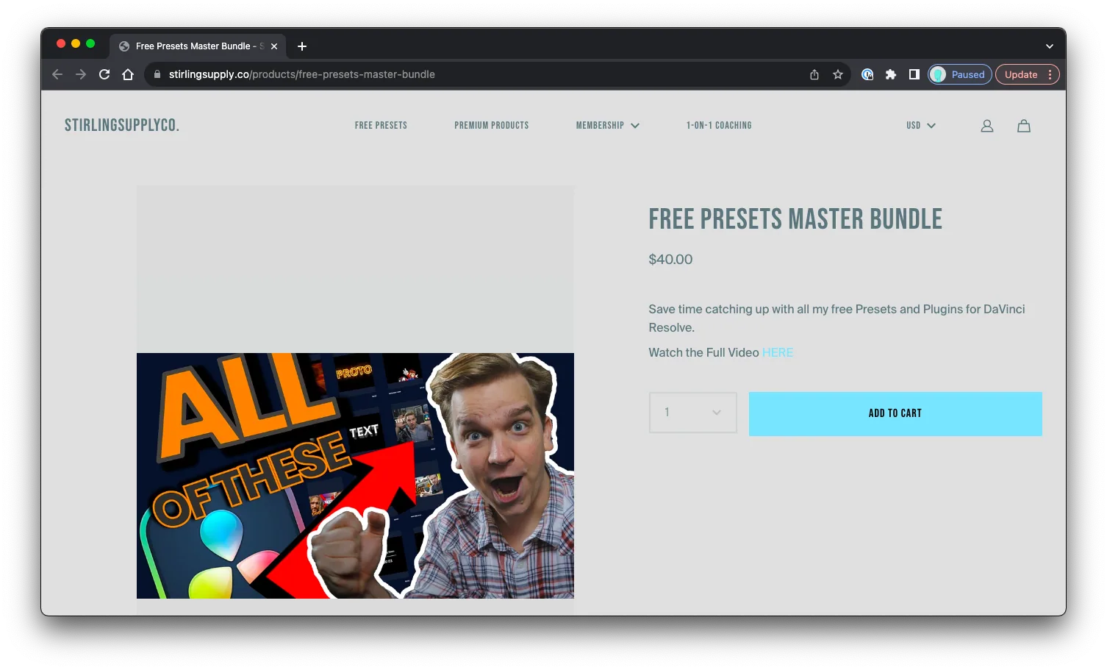Click the Add to Cart button

pos(895,413)
